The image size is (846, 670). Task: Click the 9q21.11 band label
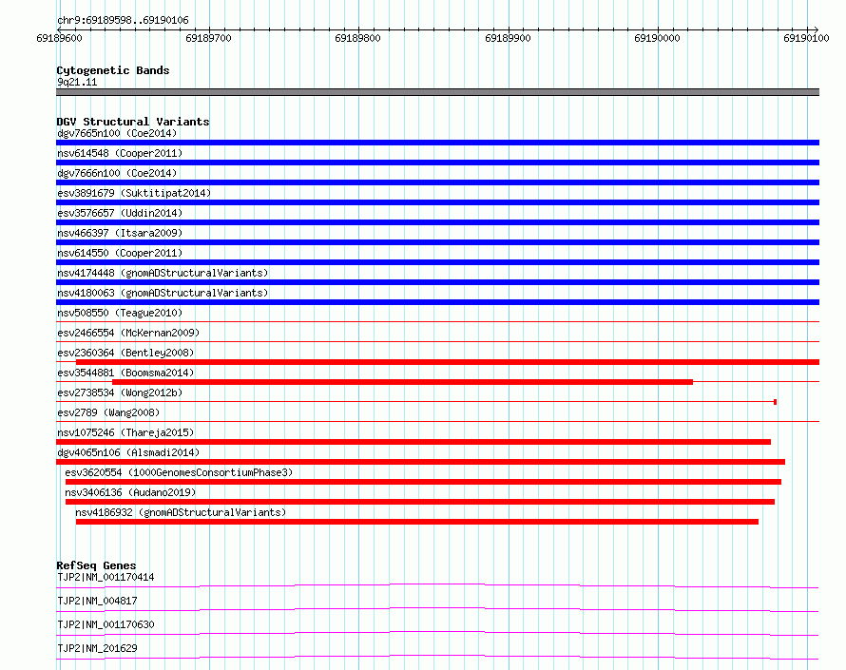(77, 82)
